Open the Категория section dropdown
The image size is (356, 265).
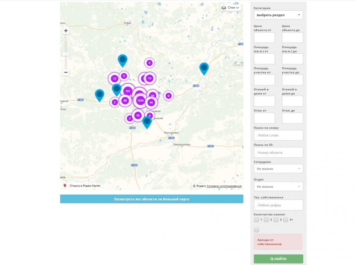coord(278,15)
